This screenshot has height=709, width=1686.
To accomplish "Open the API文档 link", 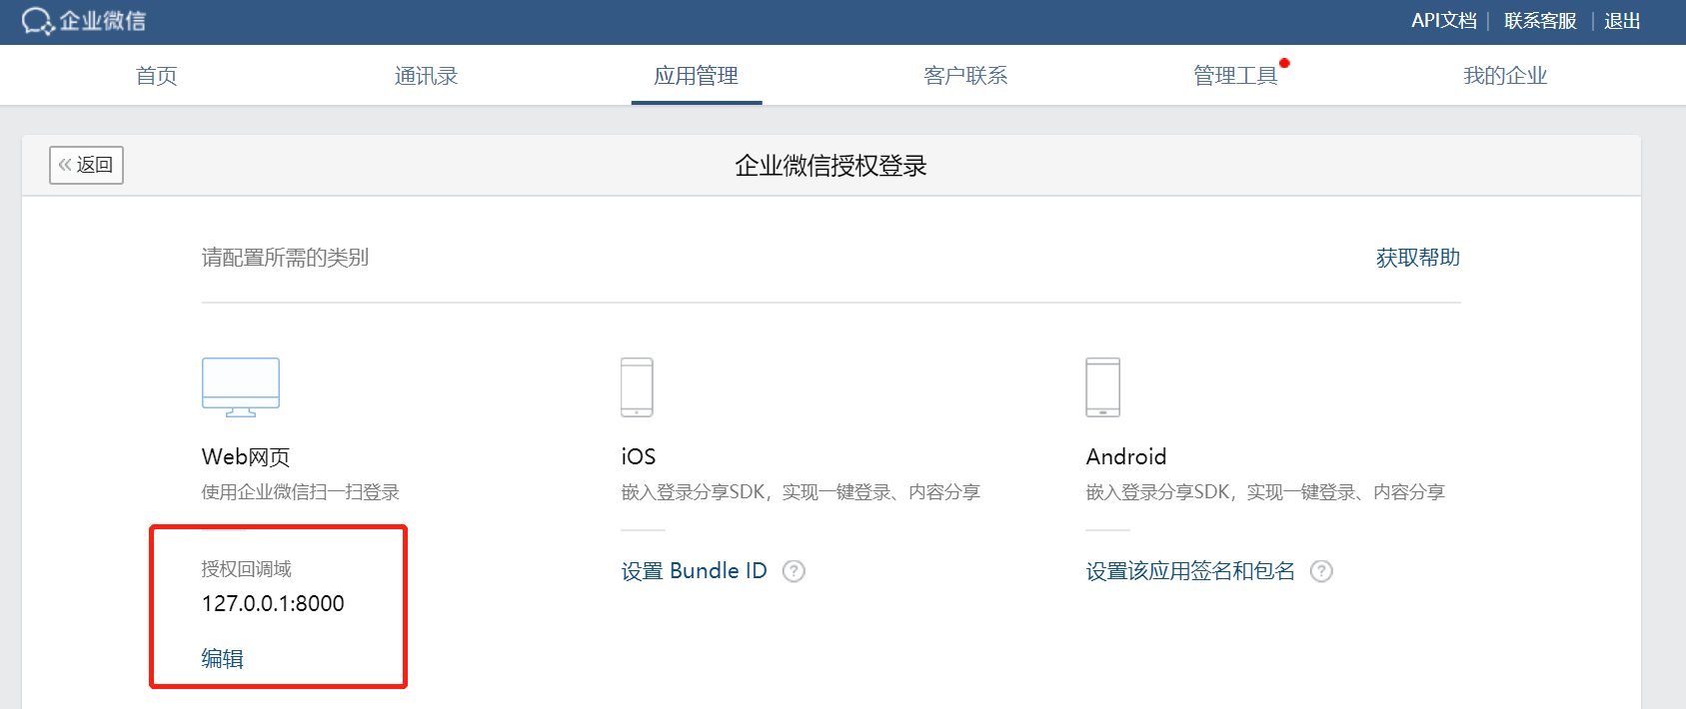I will (x=1443, y=21).
